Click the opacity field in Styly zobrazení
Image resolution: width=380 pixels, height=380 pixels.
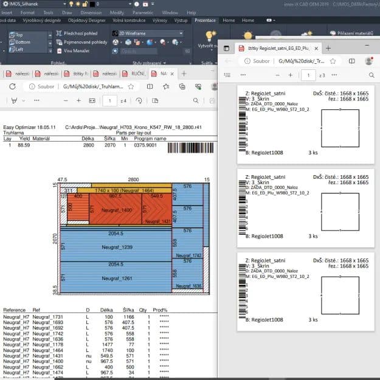(x=138, y=51)
